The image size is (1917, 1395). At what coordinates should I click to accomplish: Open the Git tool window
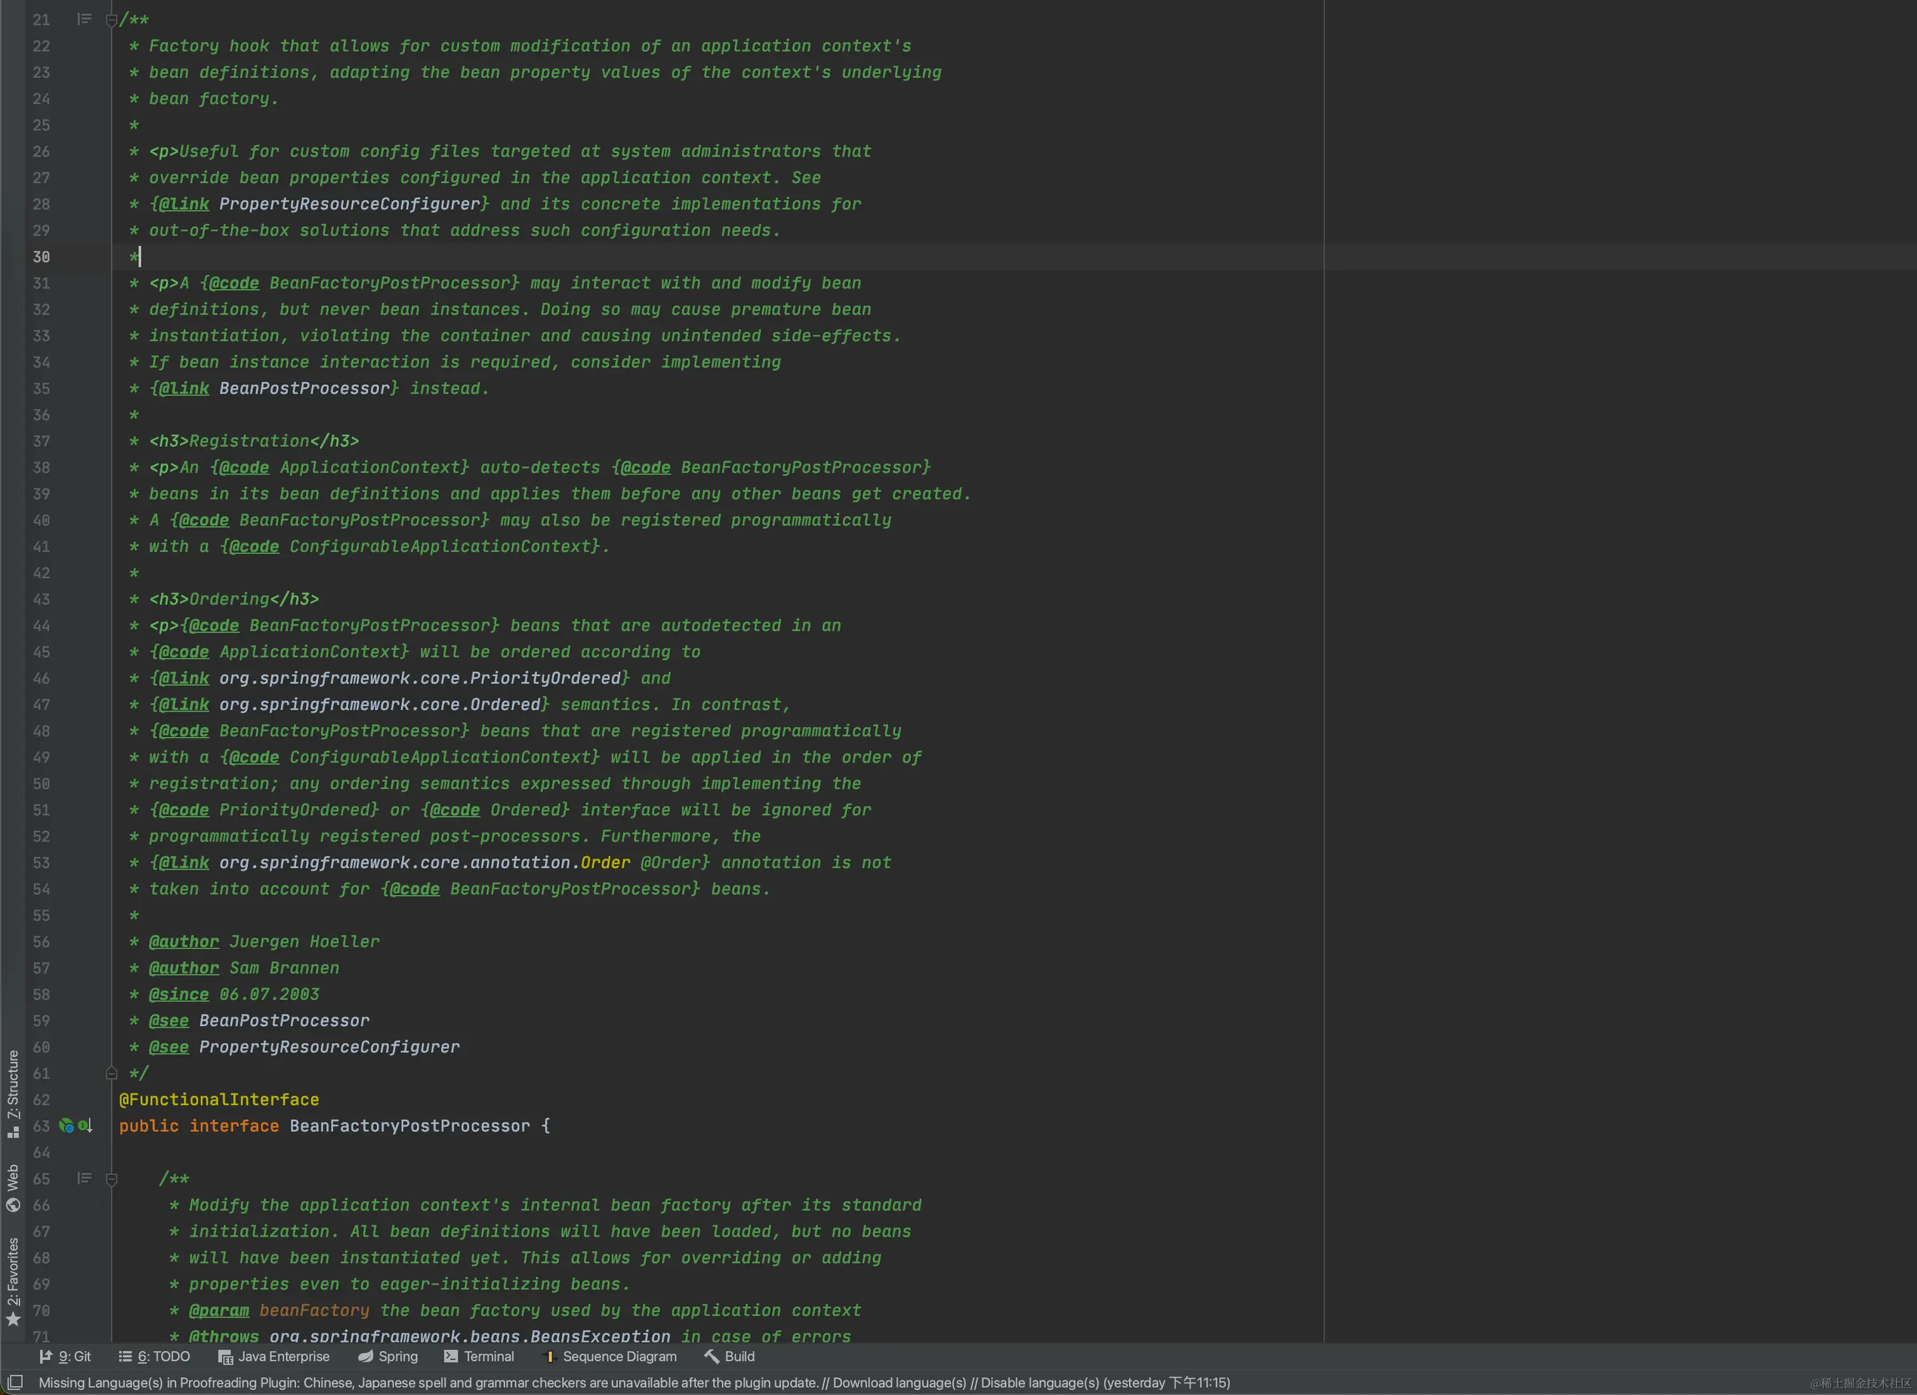click(x=65, y=1356)
